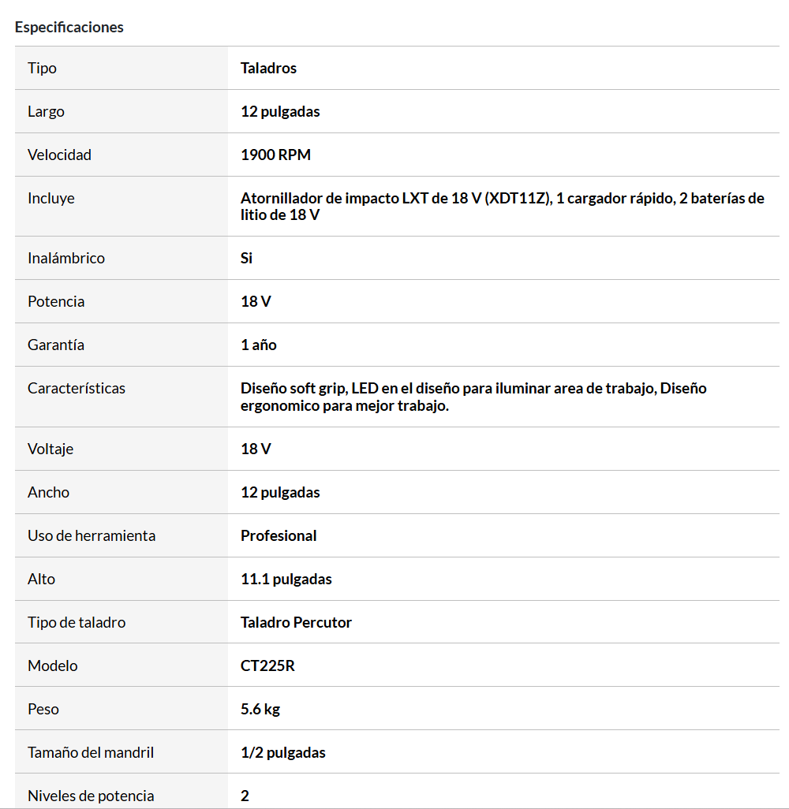Click the Especificaciones heading
The width and height of the screenshot is (789, 809).
pyautogui.click(x=69, y=28)
